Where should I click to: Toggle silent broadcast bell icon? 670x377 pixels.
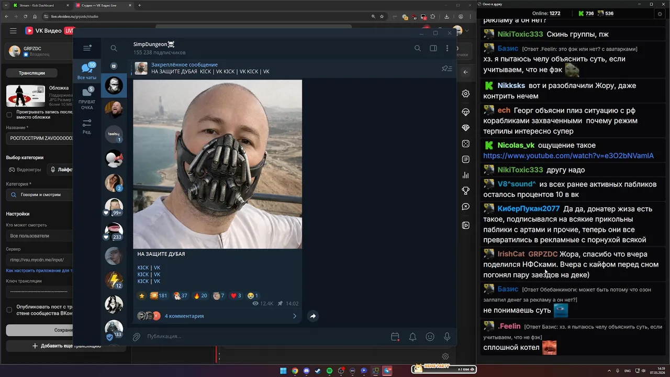pyautogui.click(x=412, y=337)
